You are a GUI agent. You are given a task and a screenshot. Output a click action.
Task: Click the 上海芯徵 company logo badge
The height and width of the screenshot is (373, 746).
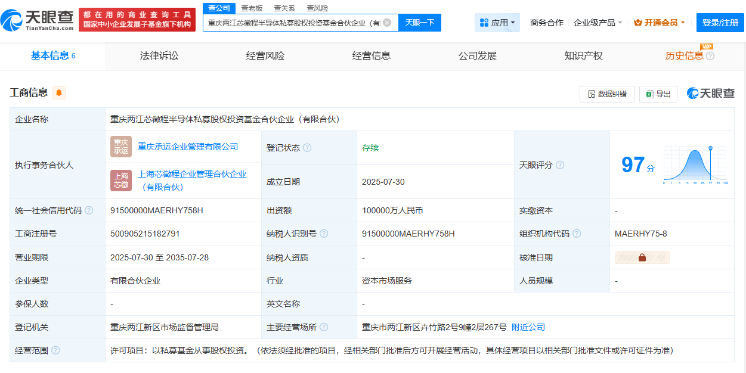pos(121,181)
